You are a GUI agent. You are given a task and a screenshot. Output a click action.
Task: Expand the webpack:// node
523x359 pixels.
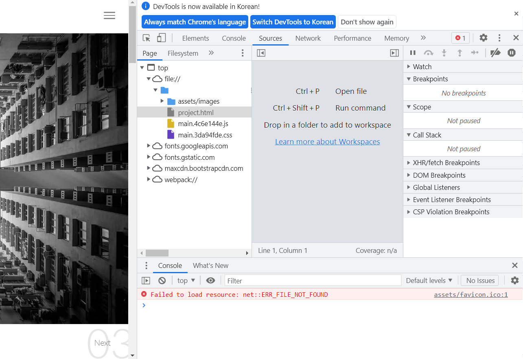pos(149,180)
